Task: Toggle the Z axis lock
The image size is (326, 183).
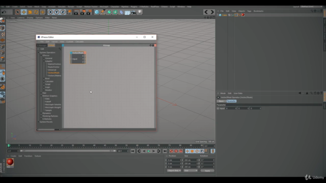Action: (63, 12)
